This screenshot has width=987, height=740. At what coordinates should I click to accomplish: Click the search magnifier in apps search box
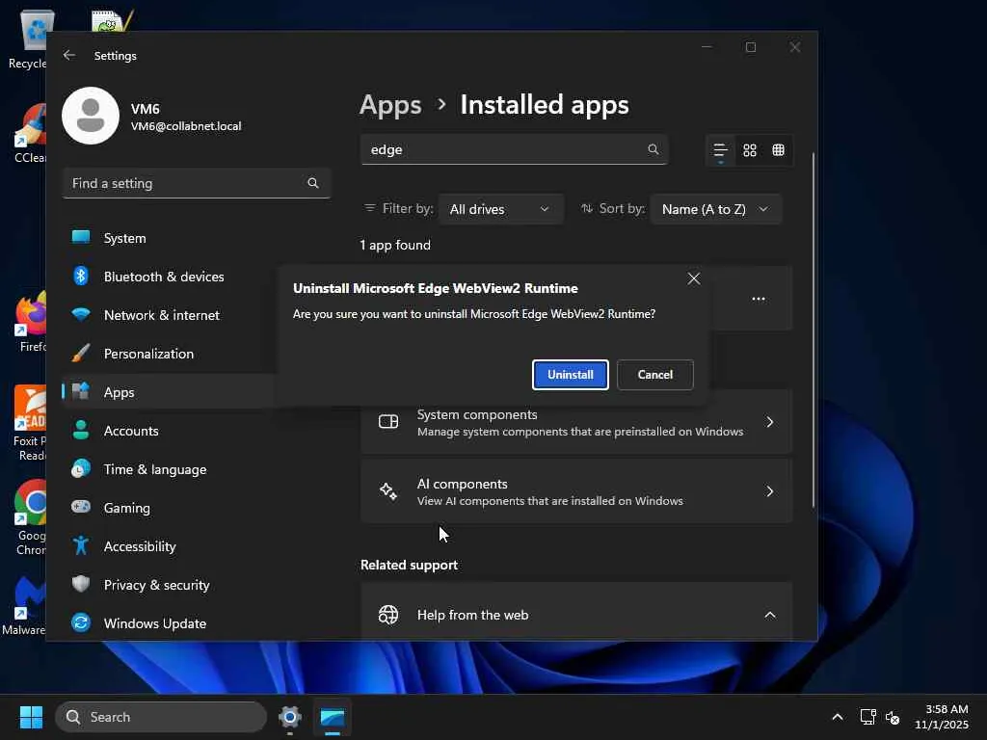click(x=653, y=149)
